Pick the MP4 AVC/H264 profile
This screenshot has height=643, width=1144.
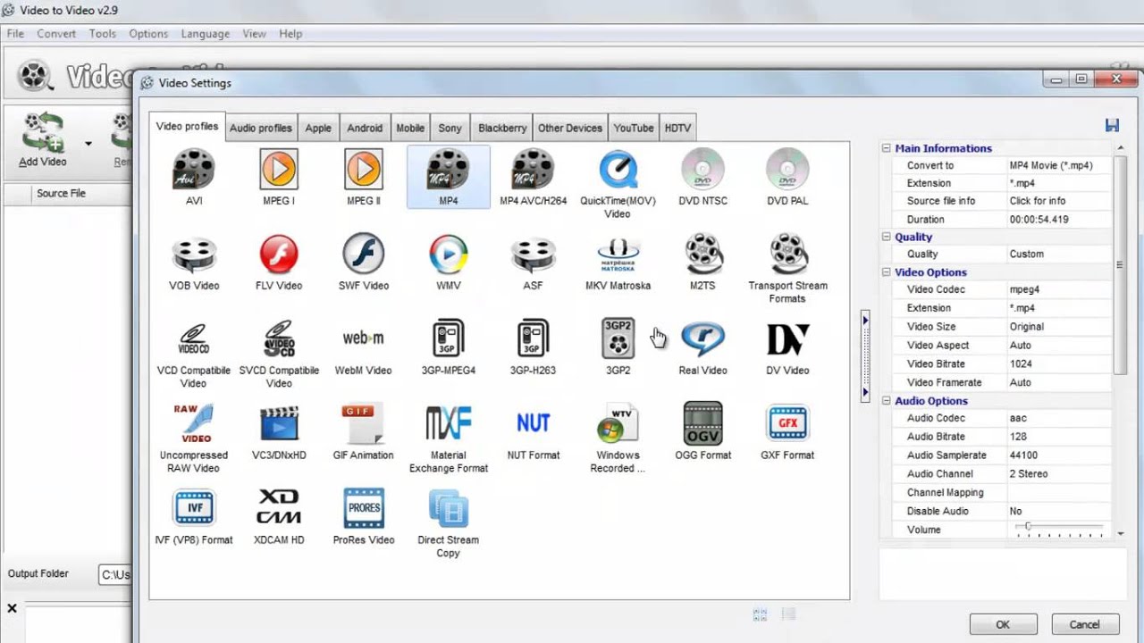point(534,177)
